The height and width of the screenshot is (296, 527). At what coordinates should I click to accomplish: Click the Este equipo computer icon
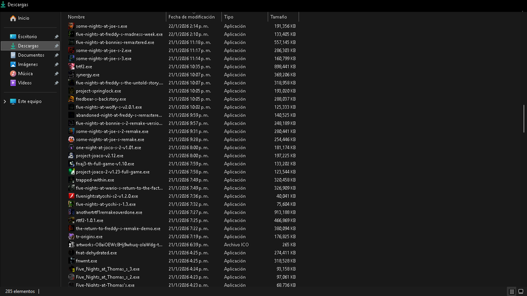pyautogui.click(x=13, y=101)
